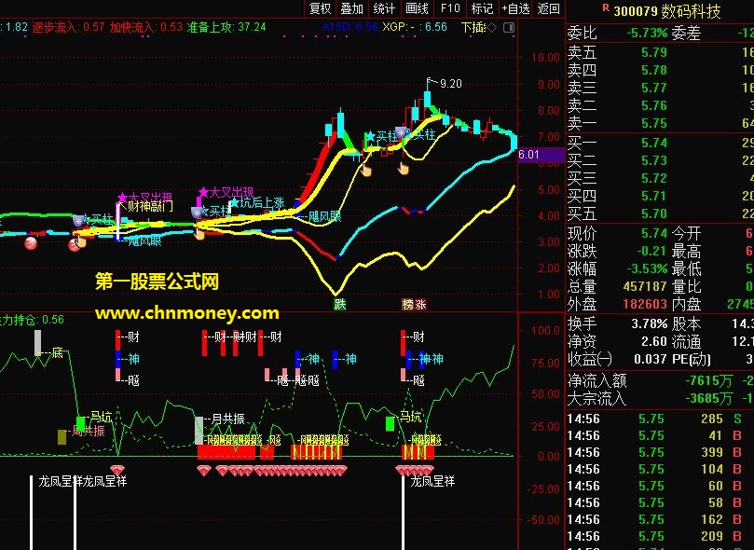
Task: Click the hand pointer under ★买柱 star
Action: pyautogui.click(x=366, y=171)
